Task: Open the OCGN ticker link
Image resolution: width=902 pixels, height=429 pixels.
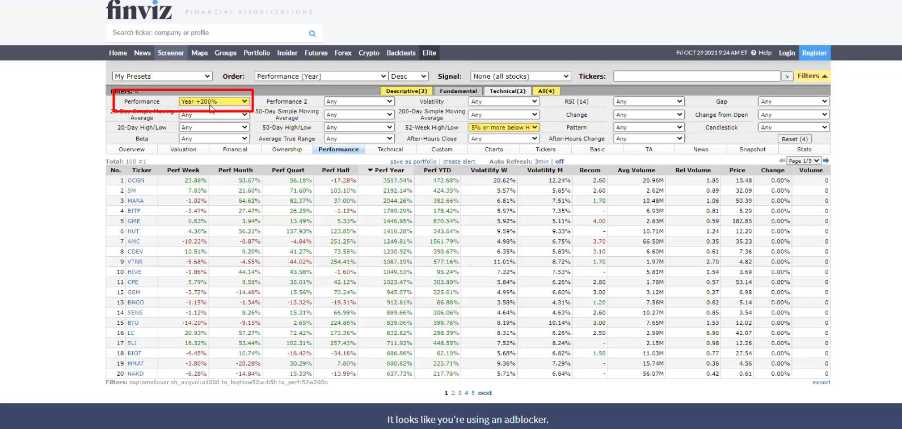Action: [x=136, y=180]
